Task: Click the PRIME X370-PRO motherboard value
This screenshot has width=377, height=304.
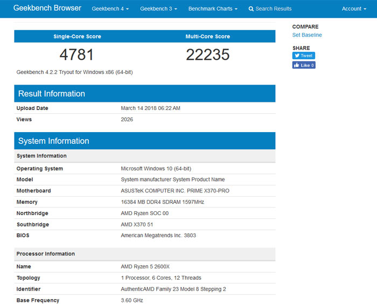Action: [x=175, y=191]
